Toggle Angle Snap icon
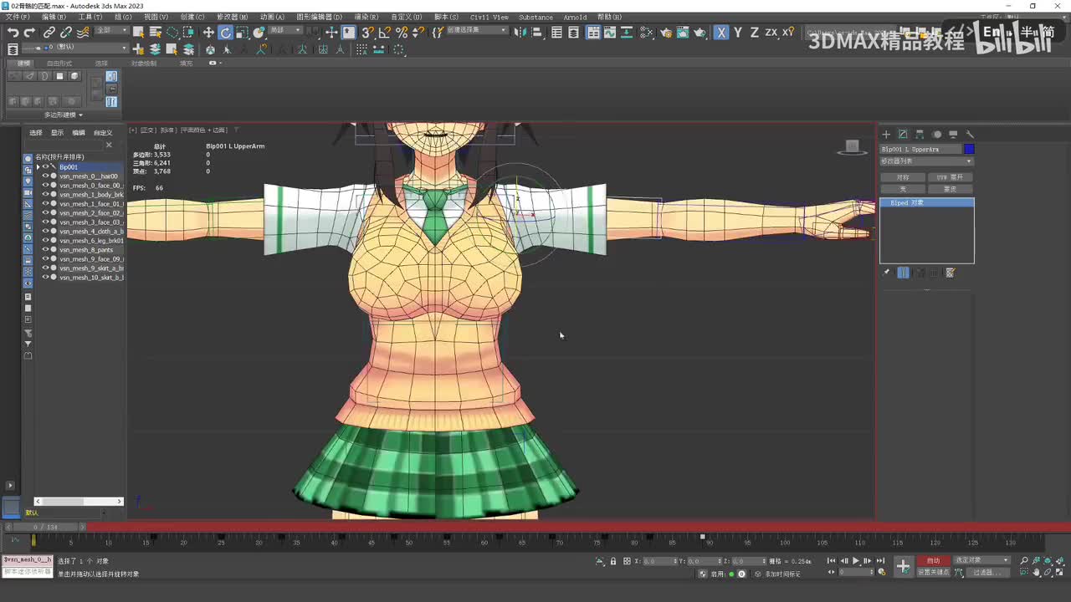The width and height of the screenshot is (1071, 602). coord(385,33)
